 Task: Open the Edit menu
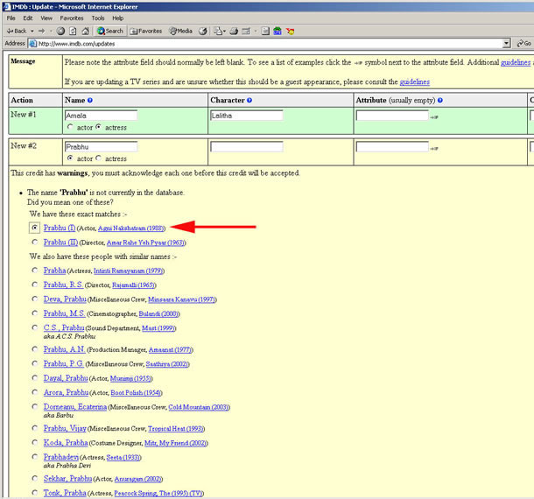click(x=28, y=18)
